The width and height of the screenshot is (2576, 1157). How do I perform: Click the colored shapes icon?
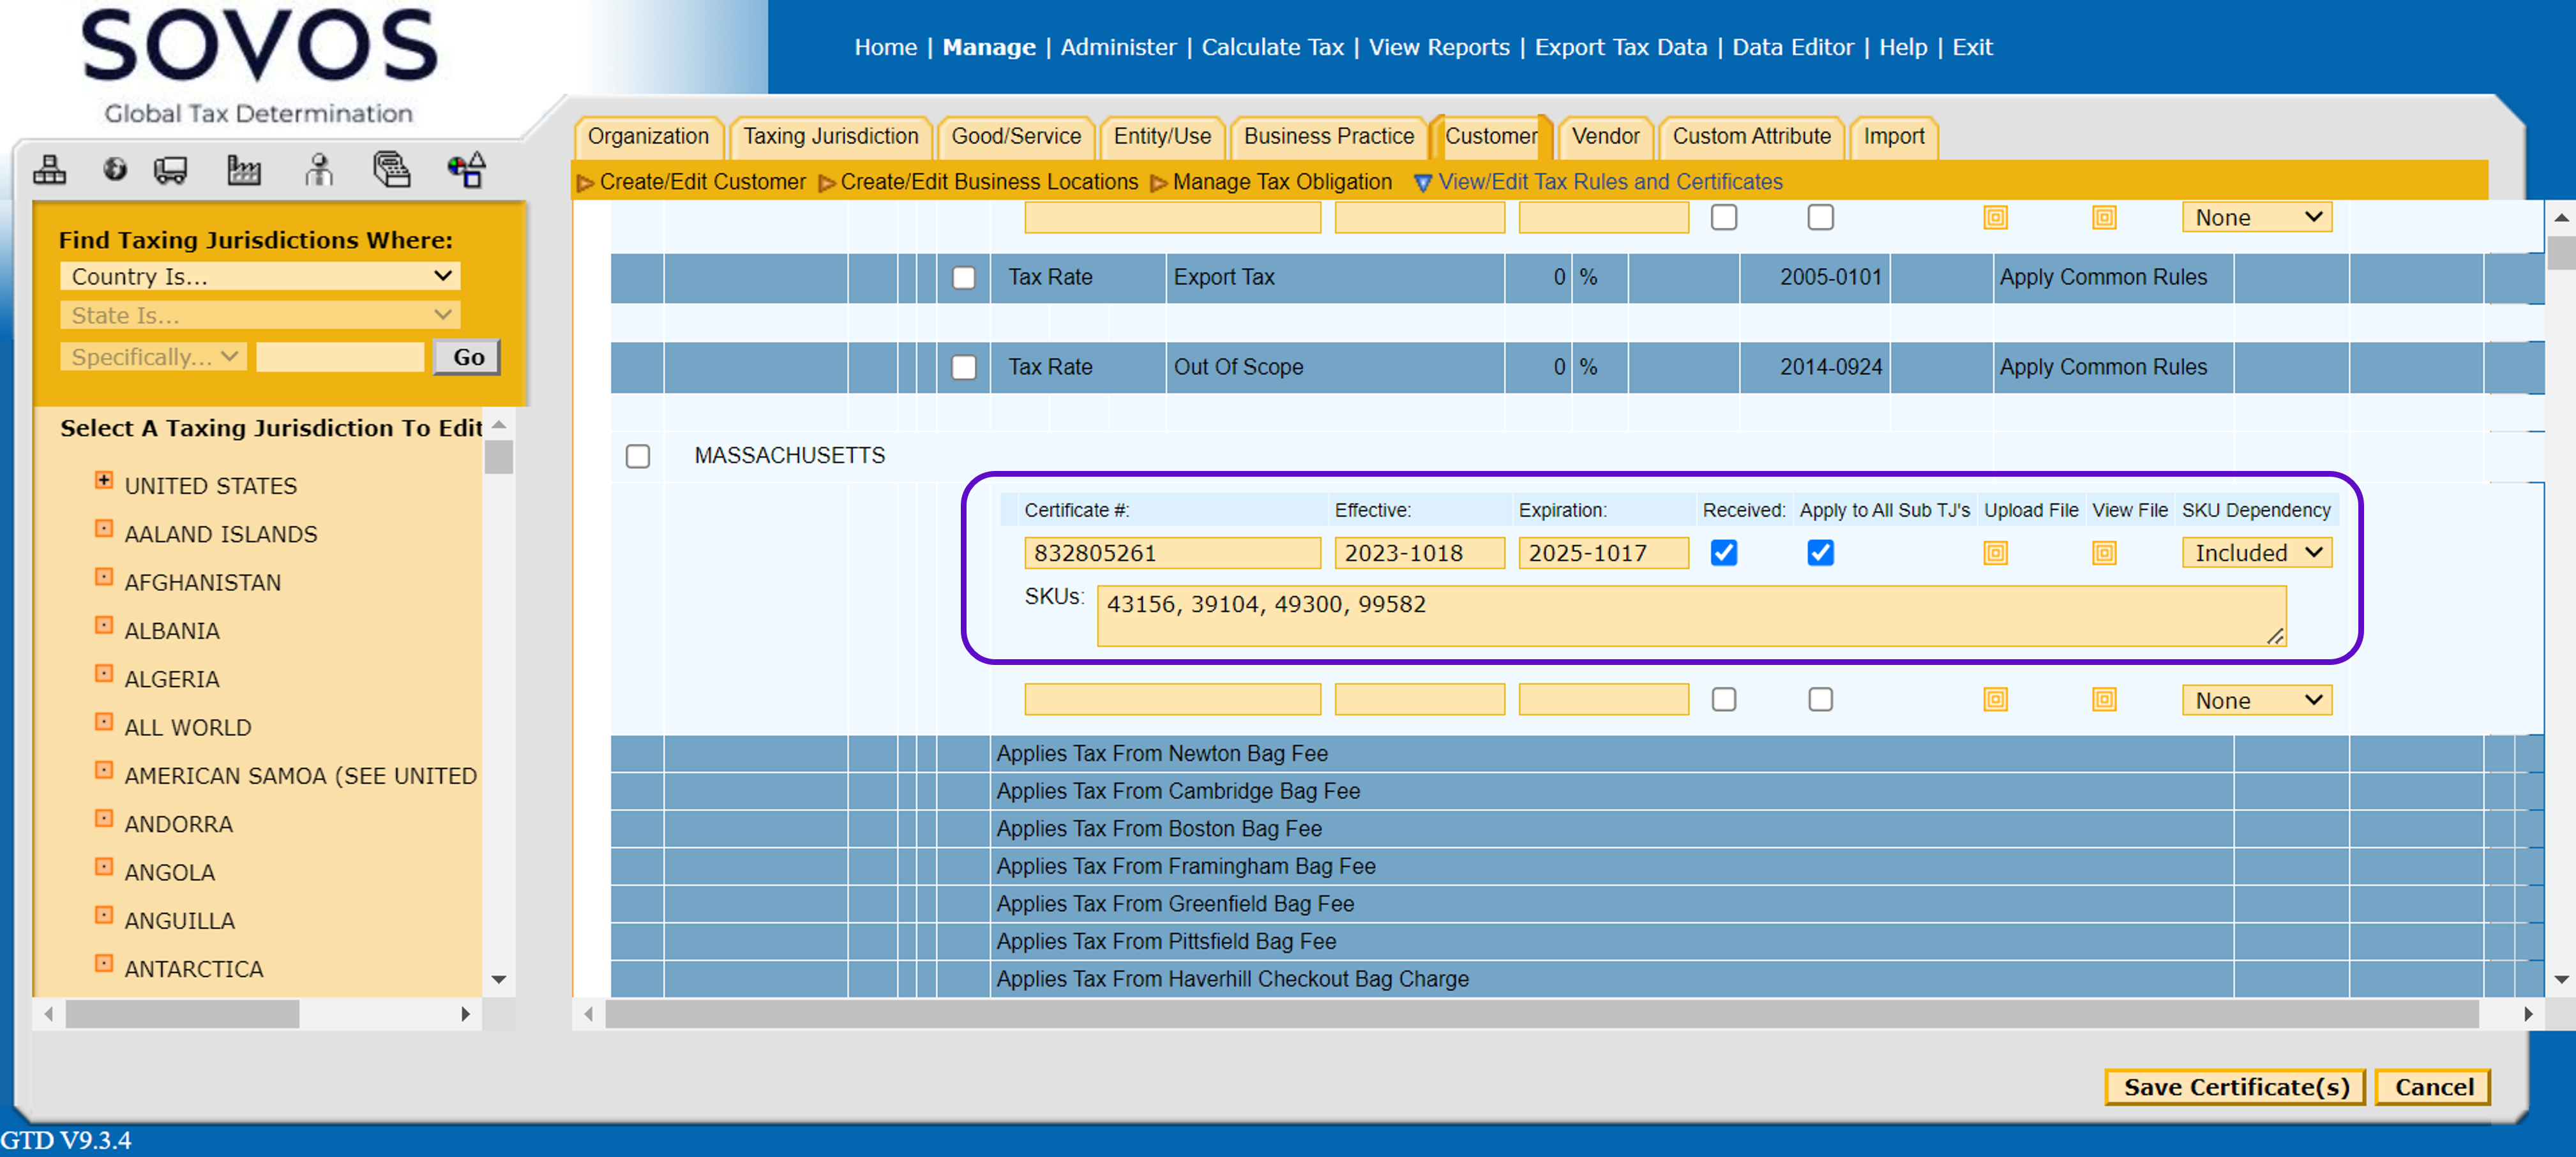[466, 170]
